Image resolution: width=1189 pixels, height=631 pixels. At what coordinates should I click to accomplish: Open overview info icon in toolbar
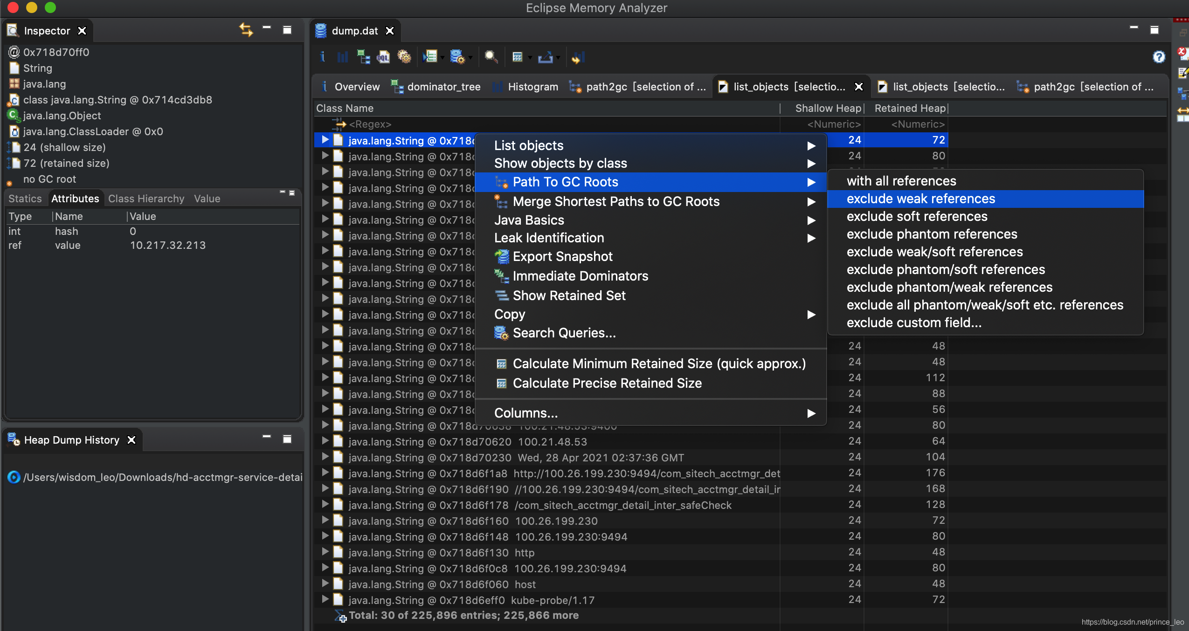coord(322,57)
